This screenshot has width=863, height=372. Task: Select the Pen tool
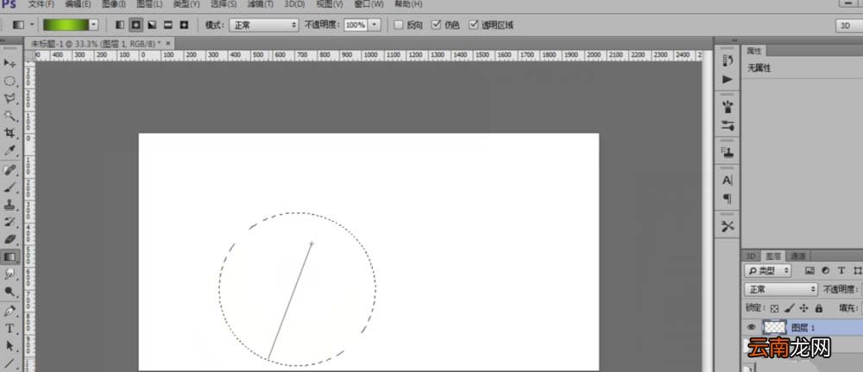(x=9, y=311)
